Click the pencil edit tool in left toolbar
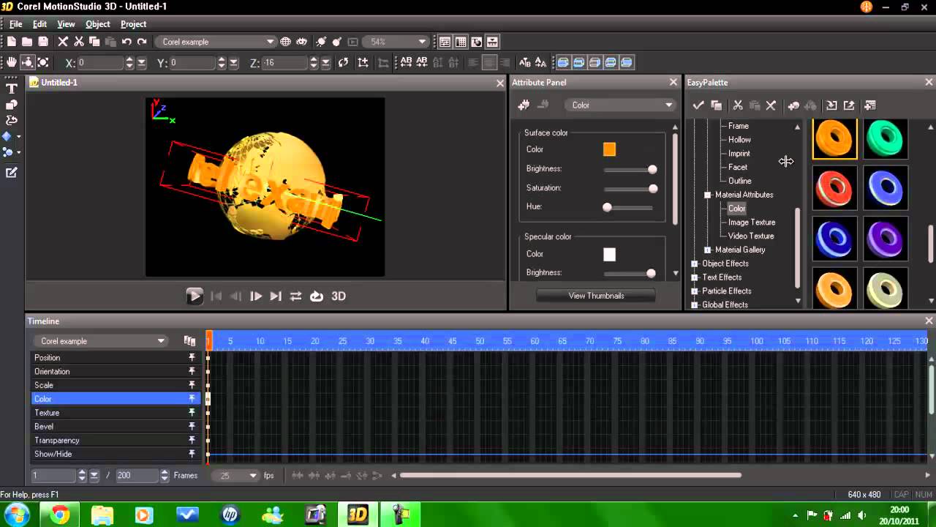 [x=11, y=173]
